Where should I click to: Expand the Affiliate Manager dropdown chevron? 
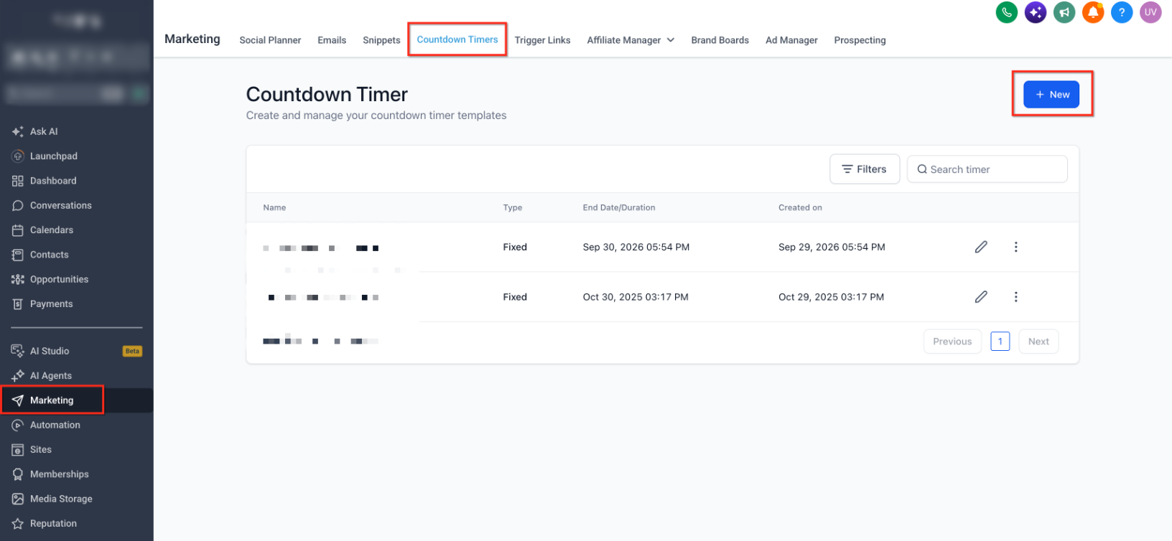pyautogui.click(x=671, y=40)
